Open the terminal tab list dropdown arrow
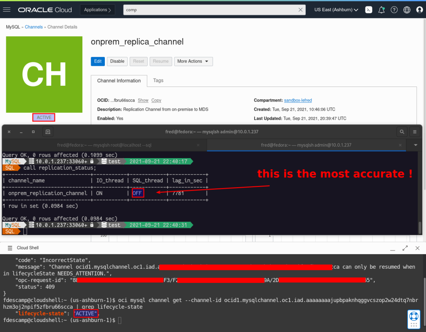This screenshot has height=332, width=426. [416, 145]
